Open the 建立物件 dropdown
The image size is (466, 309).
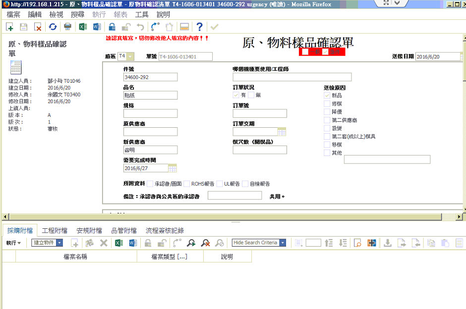pyautogui.click(x=59, y=243)
